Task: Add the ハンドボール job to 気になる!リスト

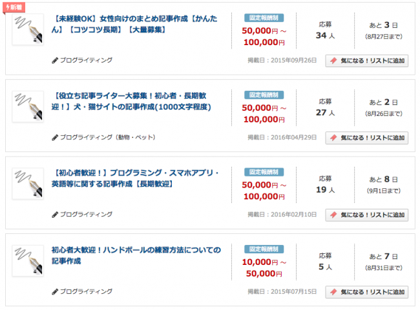Action: [x=366, y=291]
